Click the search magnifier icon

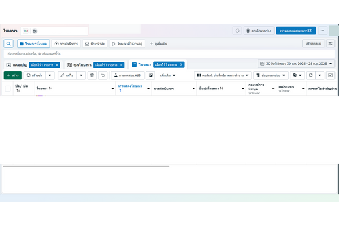[x=8, y=44]
